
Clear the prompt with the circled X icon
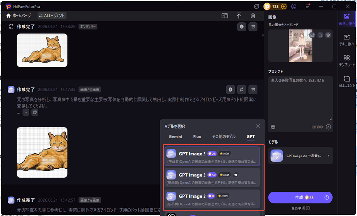coord(328,127)
